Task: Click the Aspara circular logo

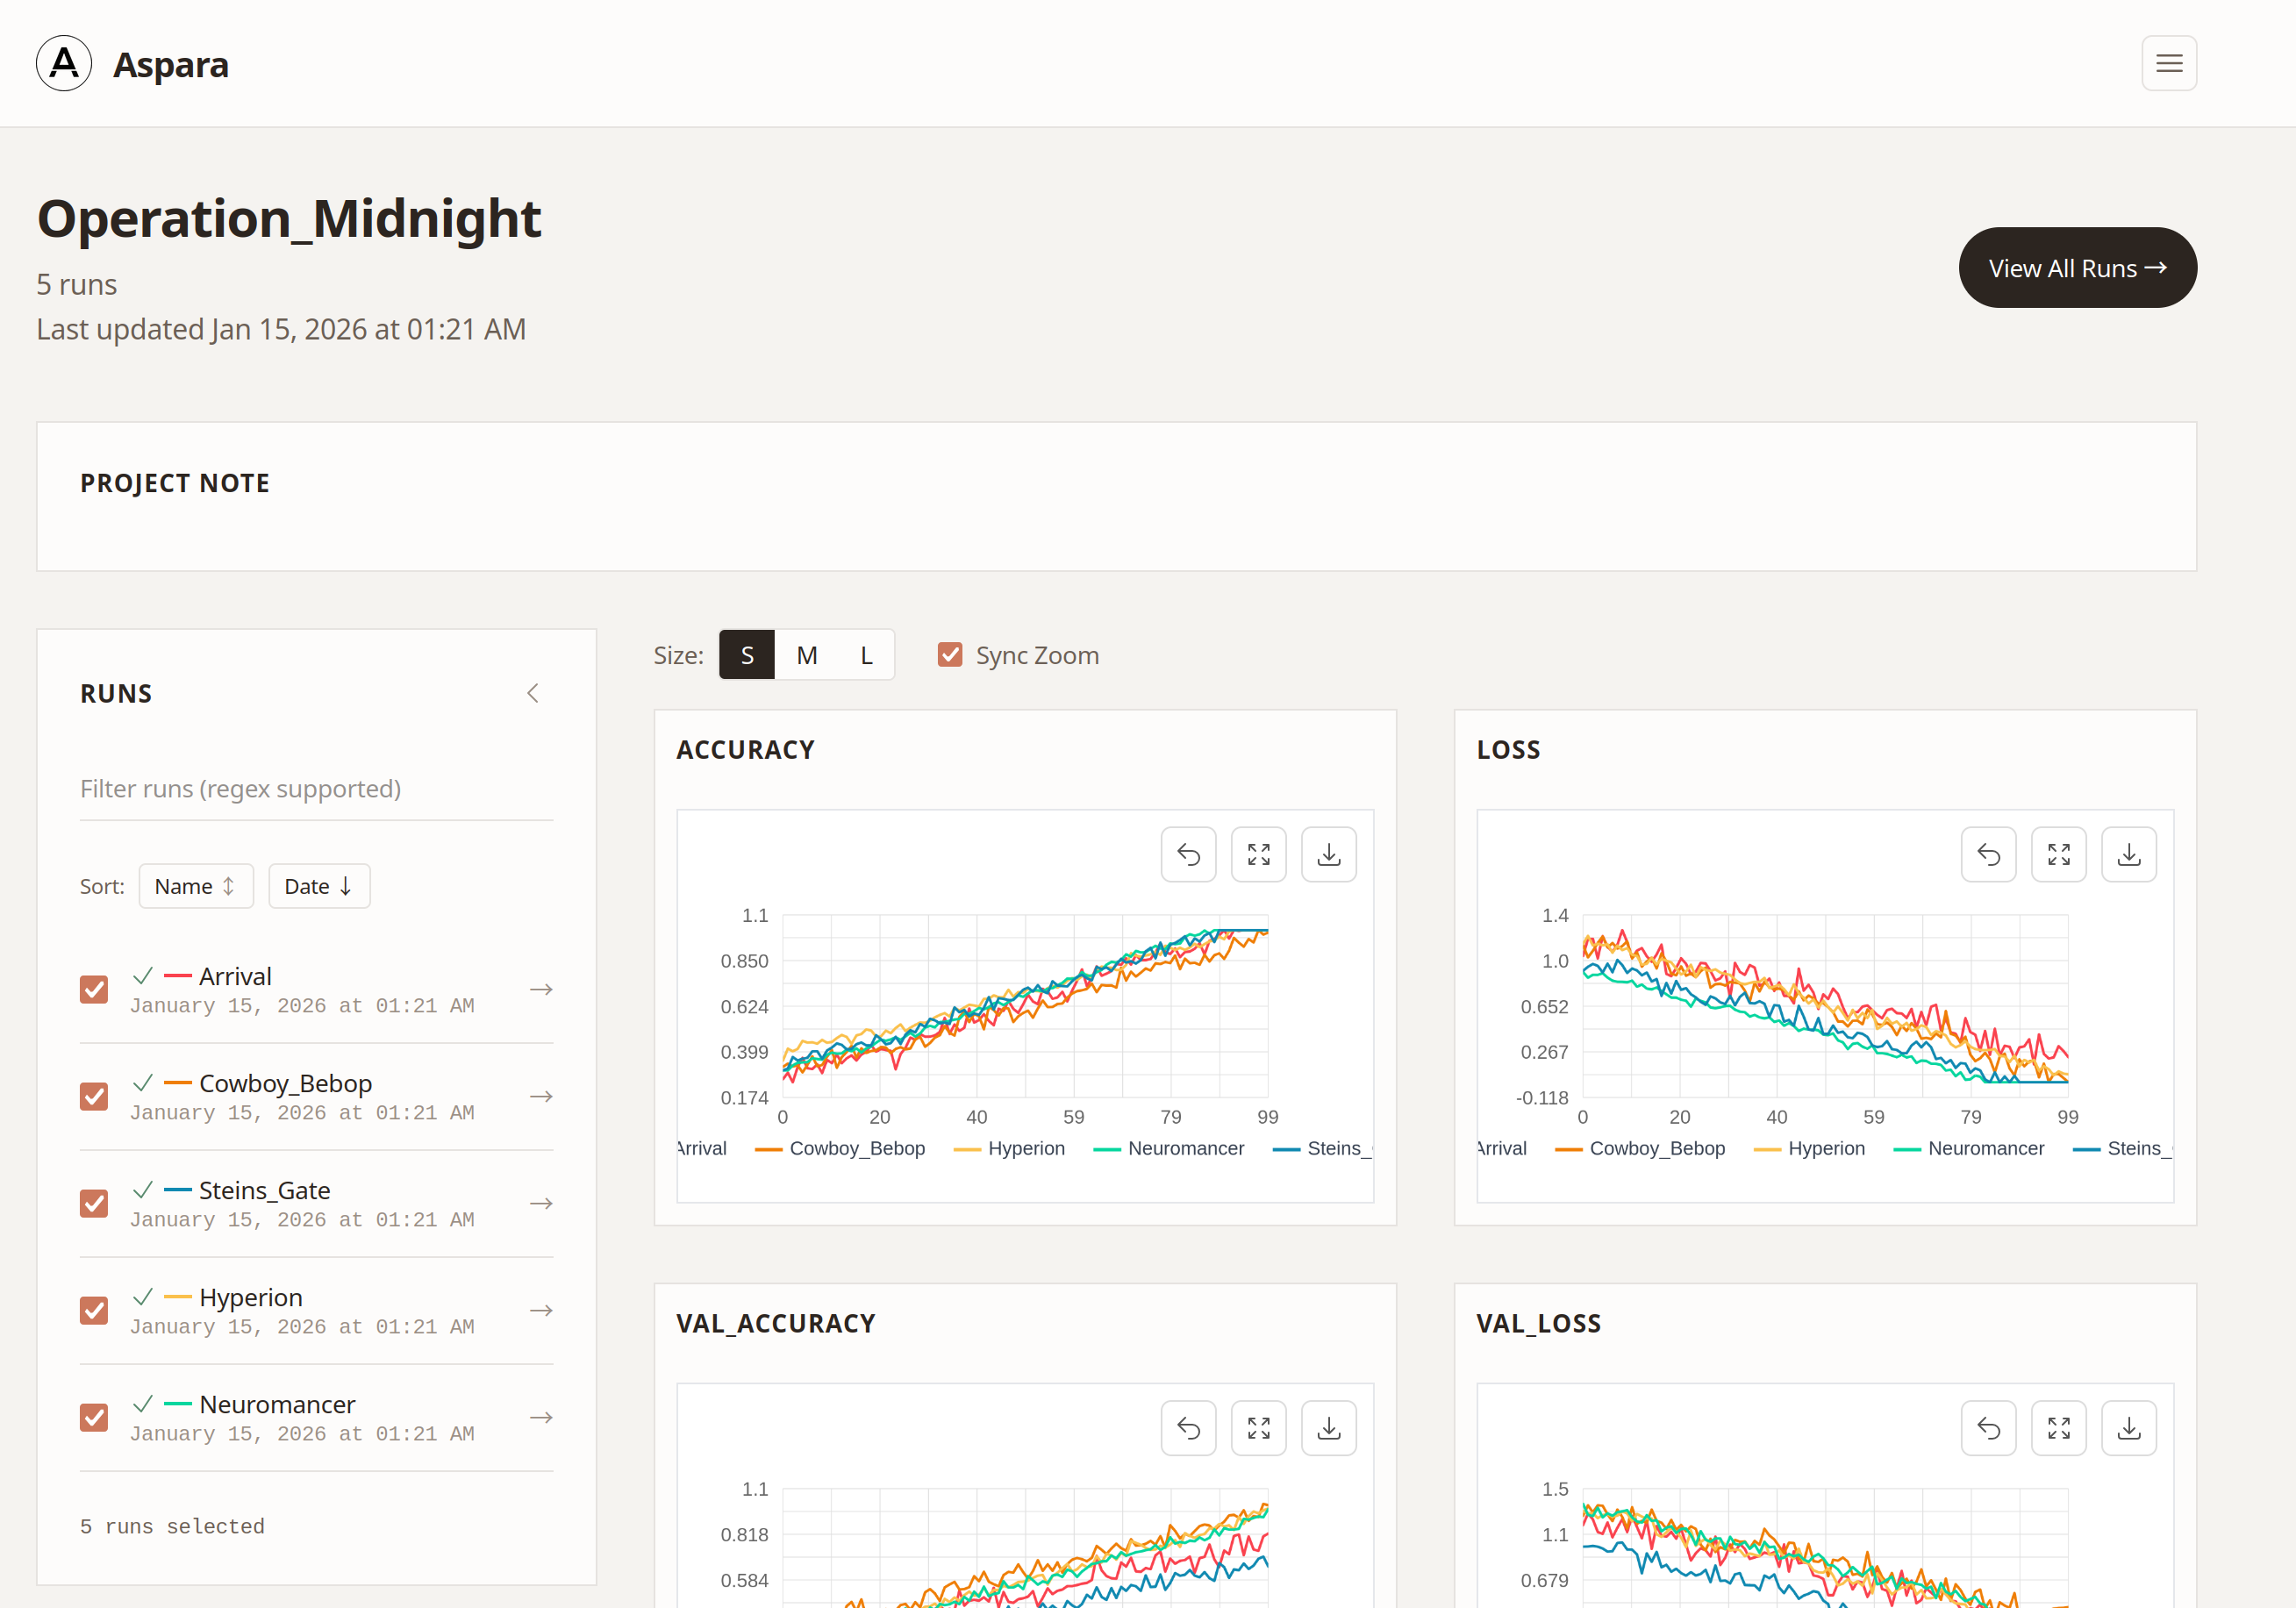Action: (63, 63)
